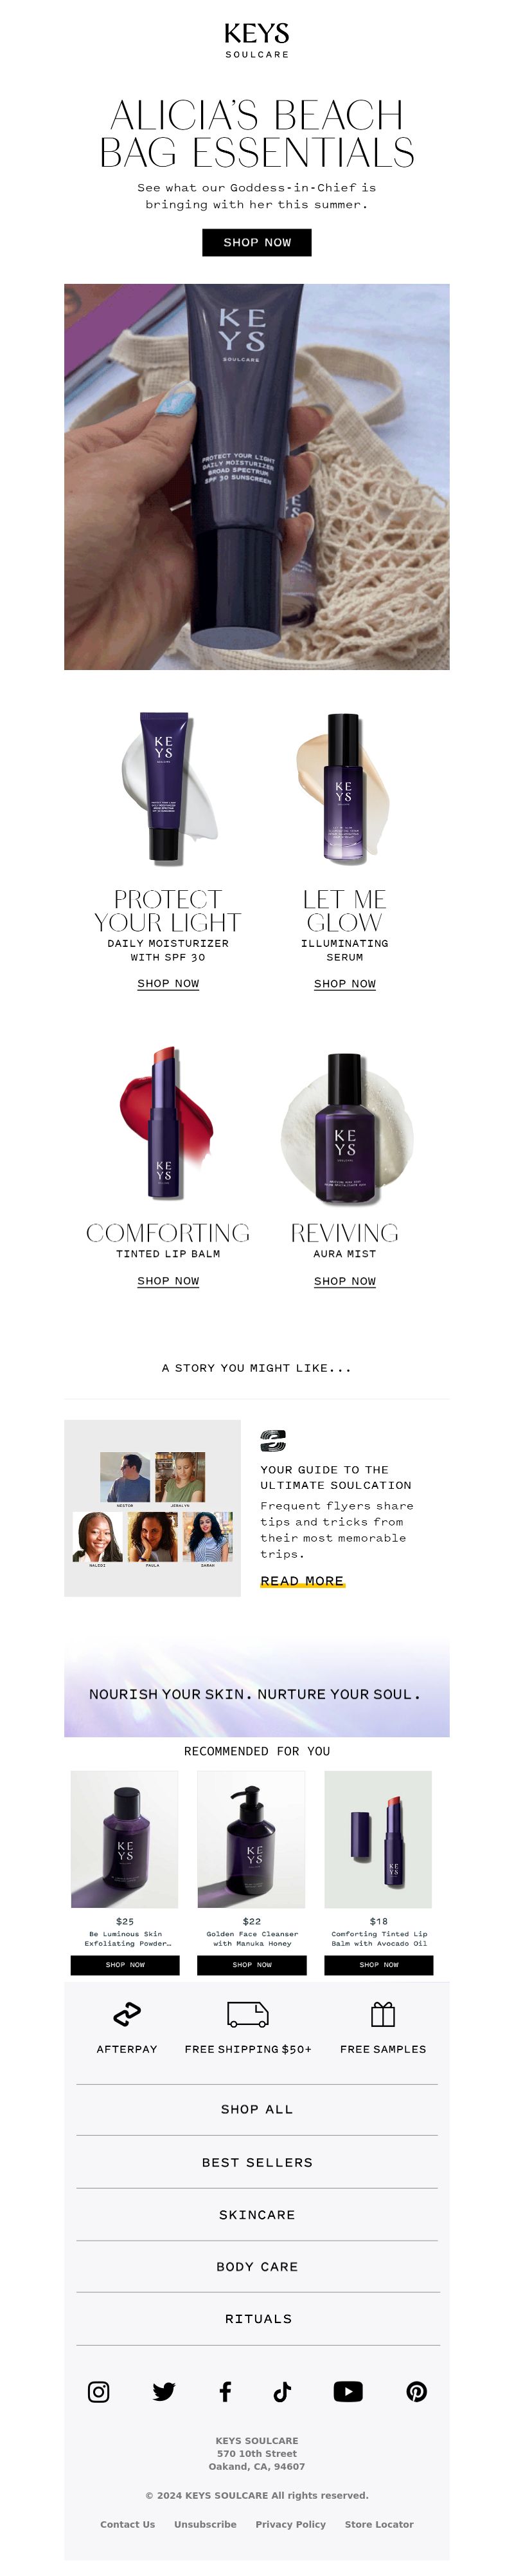Open the SKINCARE menu item

[256, 2214]
